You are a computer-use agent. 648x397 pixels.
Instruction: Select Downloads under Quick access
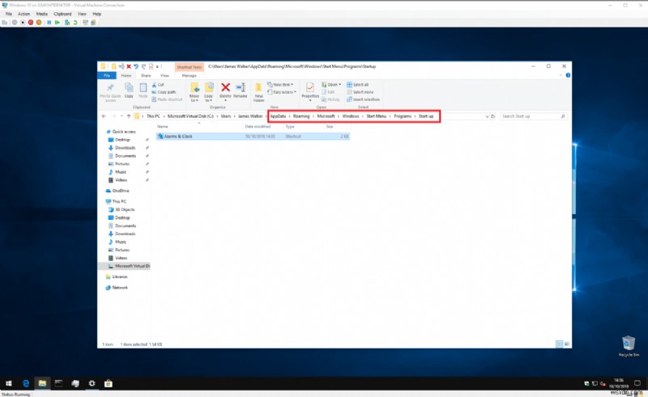coord(126,148)
